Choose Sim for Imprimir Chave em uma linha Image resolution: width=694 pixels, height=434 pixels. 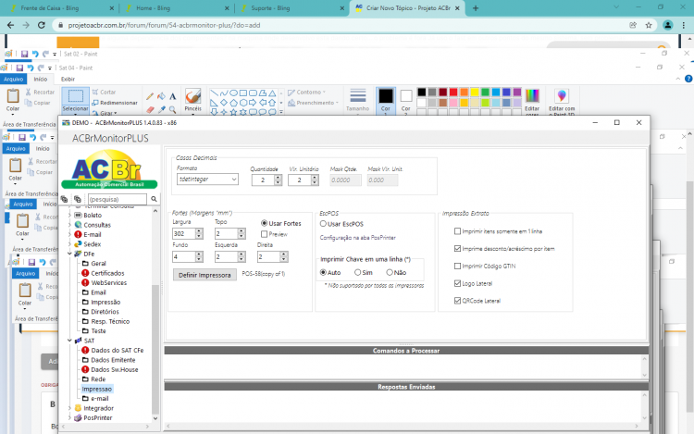click(x=357, y=272)
